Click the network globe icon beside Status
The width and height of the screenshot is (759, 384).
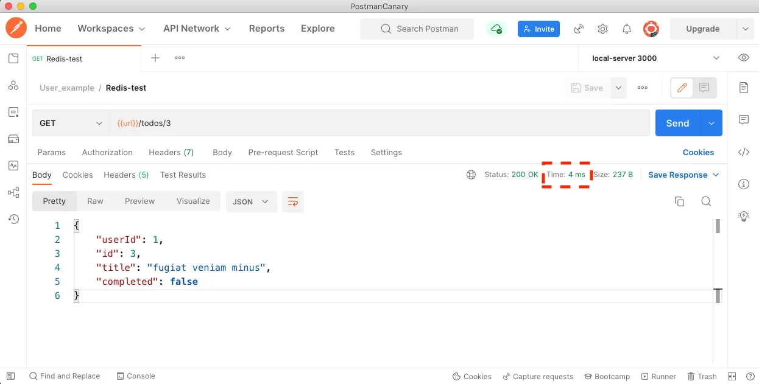click(471, 175)
